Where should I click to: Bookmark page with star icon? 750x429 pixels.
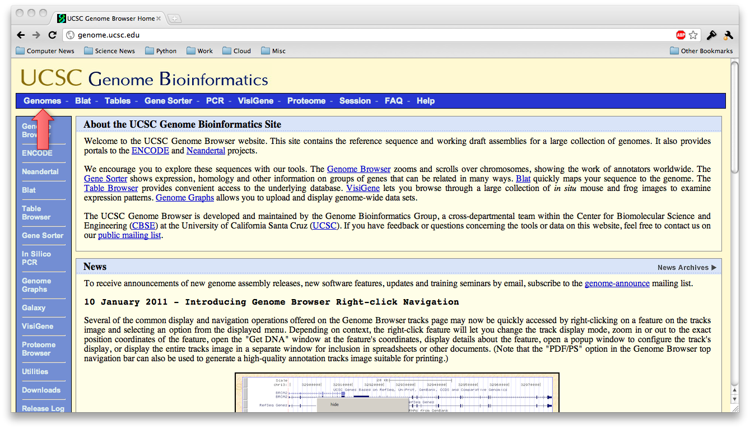click(693, 35)
